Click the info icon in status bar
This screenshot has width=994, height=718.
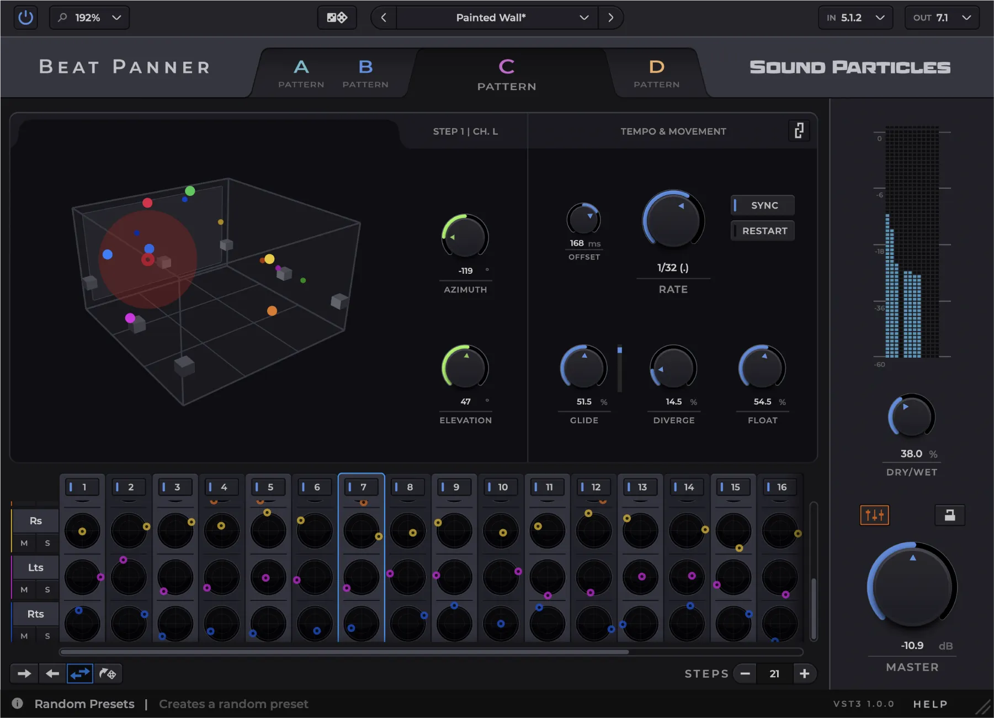[x=18, y=704]
